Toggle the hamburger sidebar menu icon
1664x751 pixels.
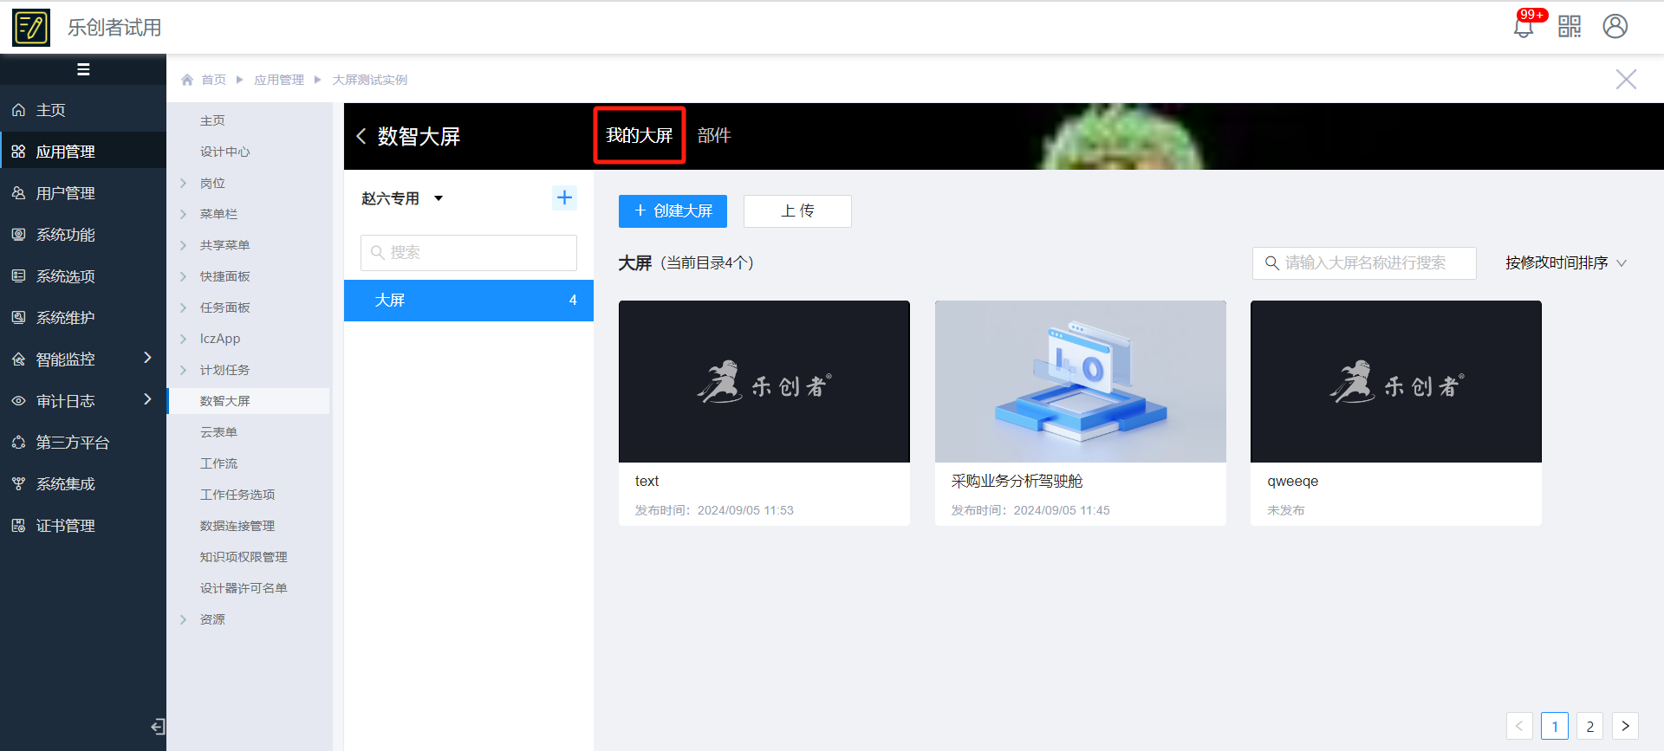pos(83,69)
